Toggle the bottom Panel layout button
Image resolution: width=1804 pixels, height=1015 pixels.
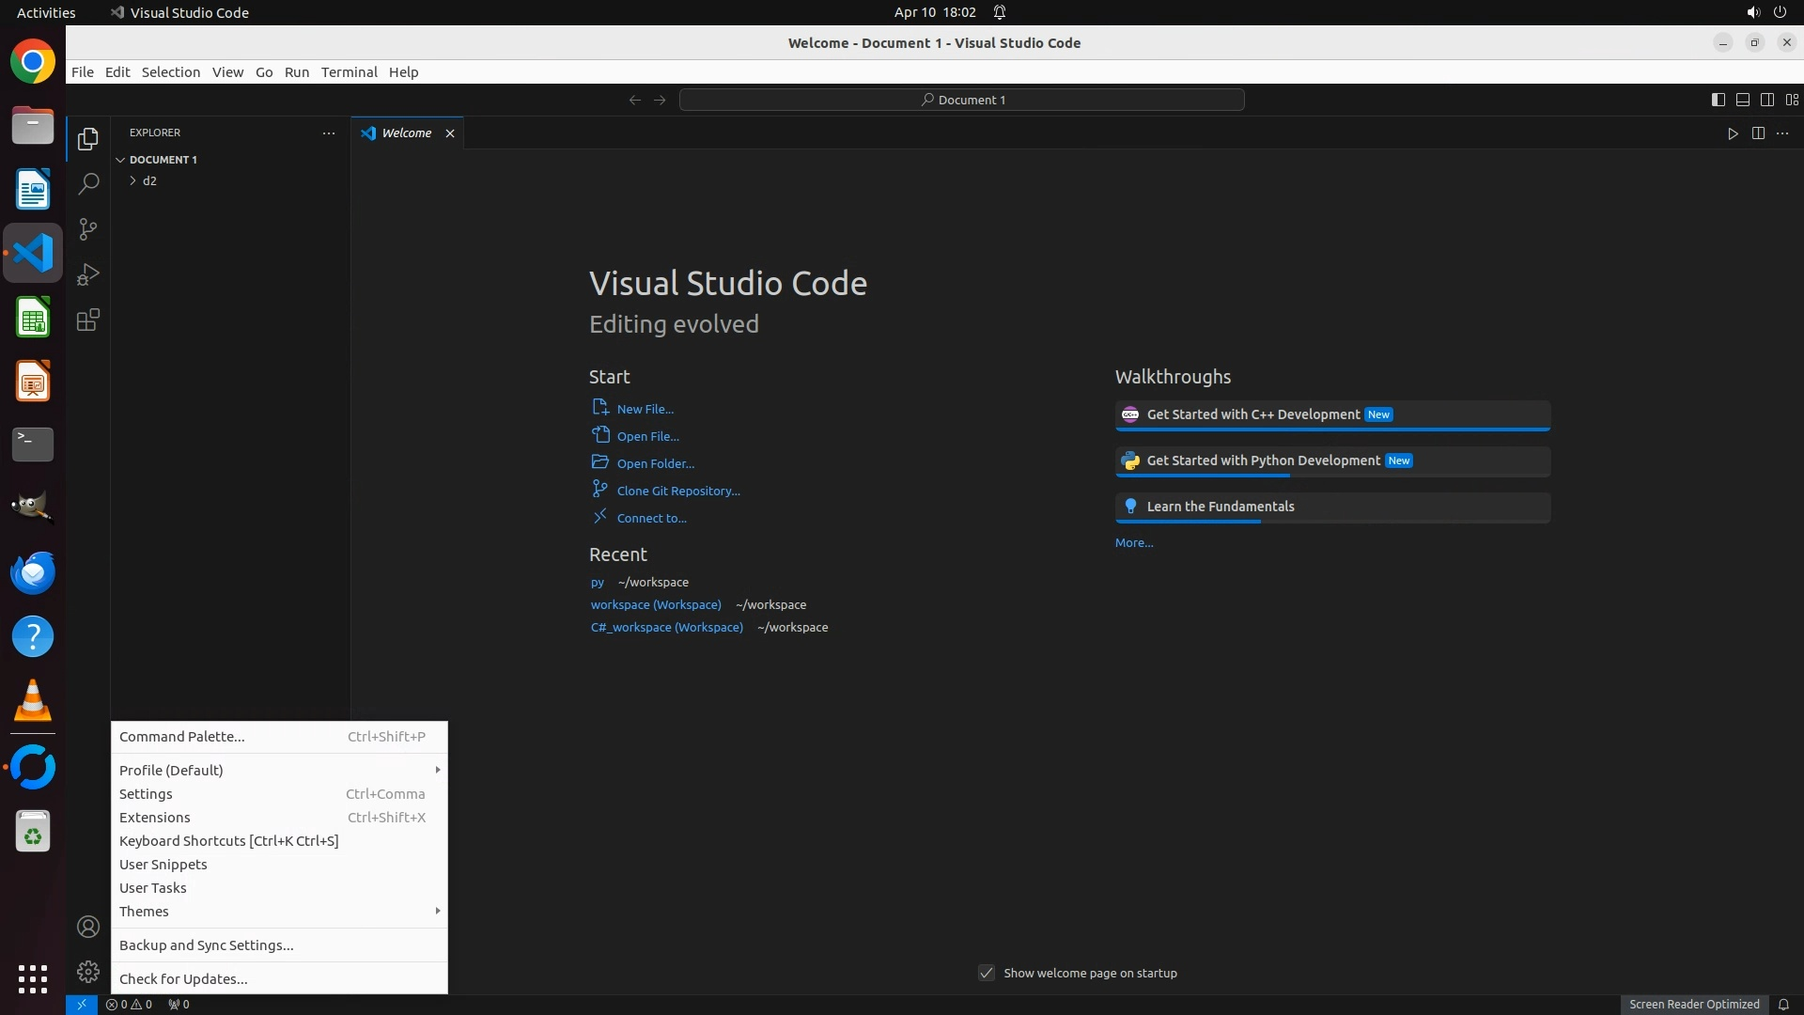[x=1742, y=100]
